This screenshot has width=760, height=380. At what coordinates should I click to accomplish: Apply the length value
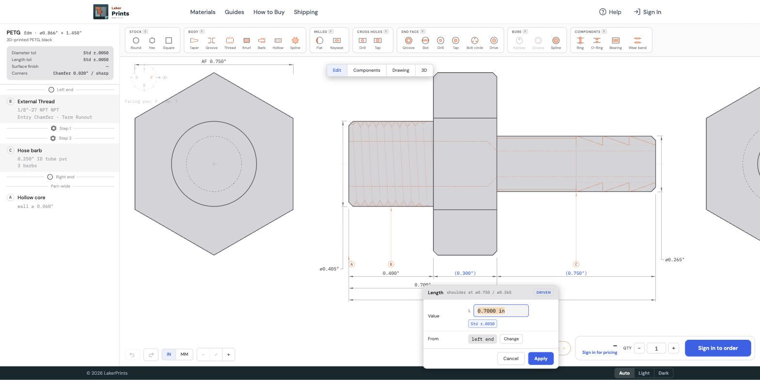pyautogui.click(x=541, y=359)
